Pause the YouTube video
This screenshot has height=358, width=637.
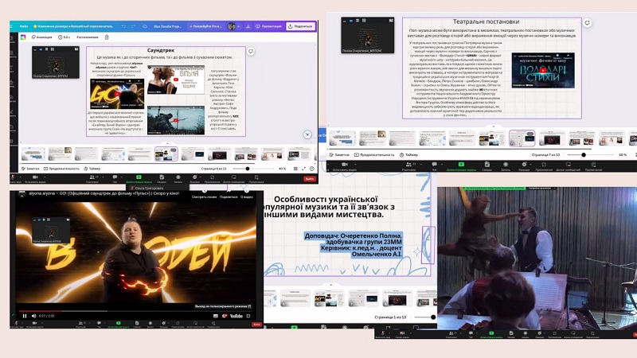[25, 316]
